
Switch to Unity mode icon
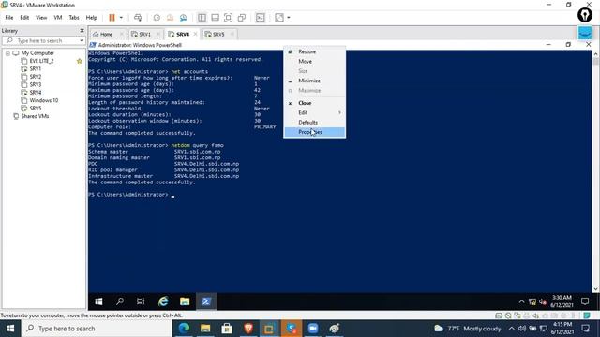coord(242,18)
